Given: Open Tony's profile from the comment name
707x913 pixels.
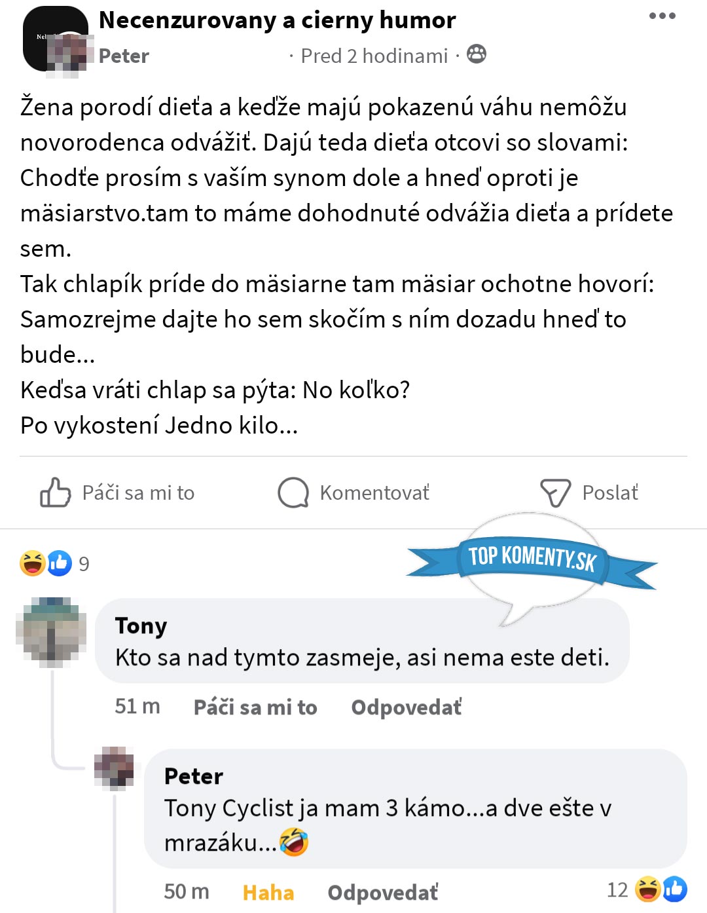Looking at the screenshot, I should (x=141, y=625).
